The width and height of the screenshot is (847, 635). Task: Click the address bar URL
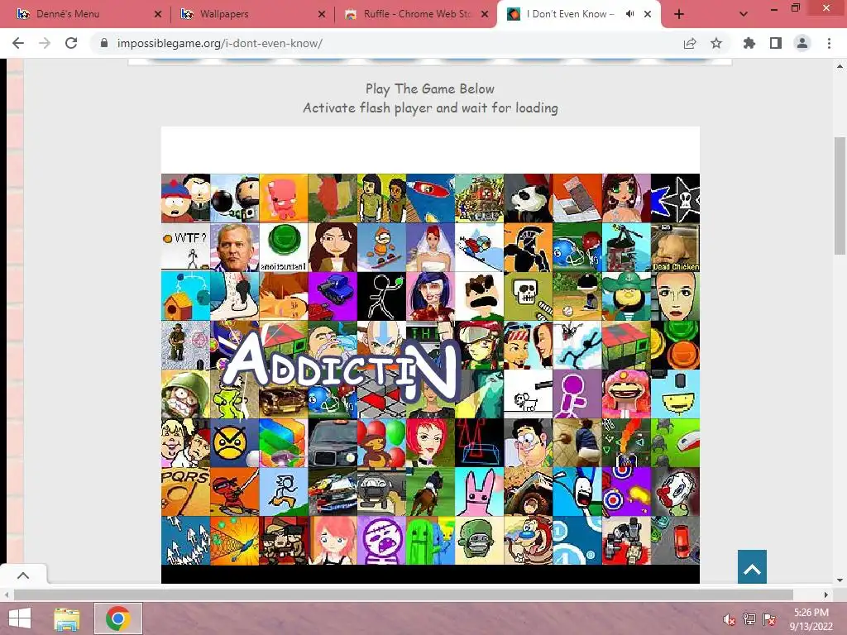pos(219,43)
